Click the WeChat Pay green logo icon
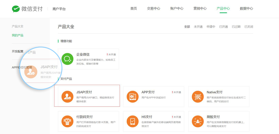Screen dimensions: 279x134 tap(16, 9)
